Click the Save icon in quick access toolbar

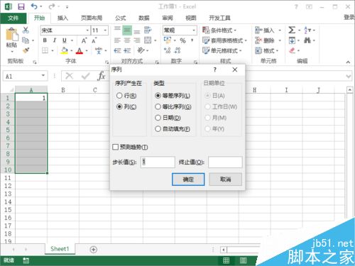pyautogui.click(x=21, y=7)
